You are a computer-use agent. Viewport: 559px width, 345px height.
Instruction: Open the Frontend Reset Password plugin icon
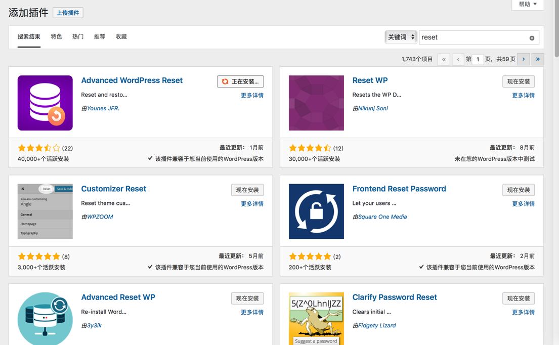tap(316, 211)
